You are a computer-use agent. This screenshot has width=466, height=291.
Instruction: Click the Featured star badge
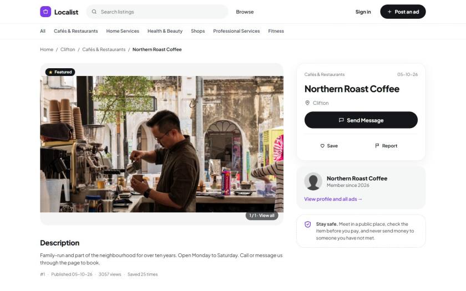(x=60, y=72)
